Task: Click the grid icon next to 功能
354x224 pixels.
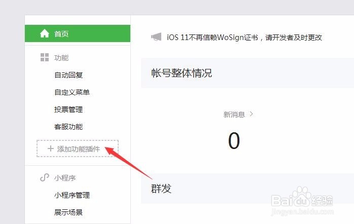Action: click(45, 57)
